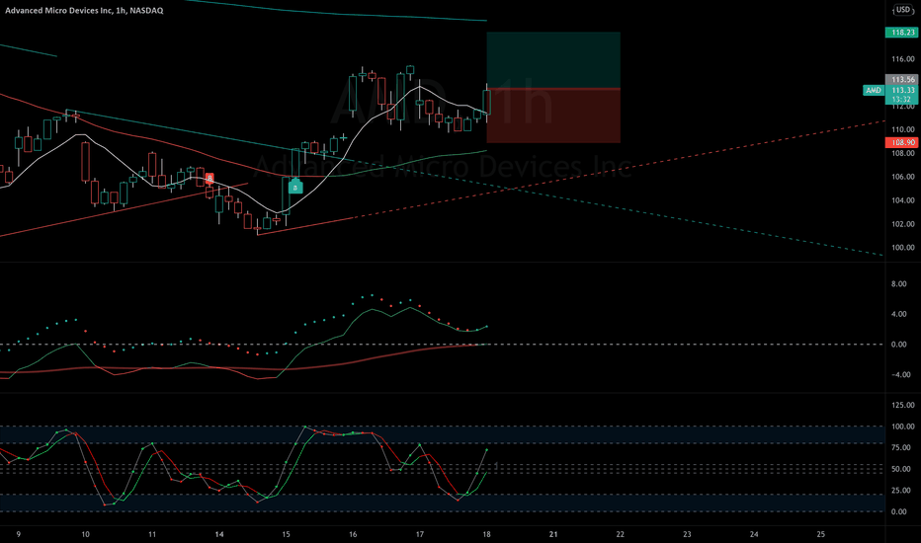Click date label 11 on time axis

pyautogui.click(x=152, y=534)
